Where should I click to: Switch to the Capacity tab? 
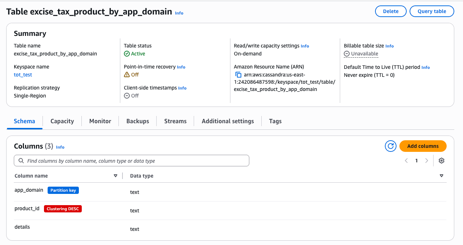click(62, 121)
